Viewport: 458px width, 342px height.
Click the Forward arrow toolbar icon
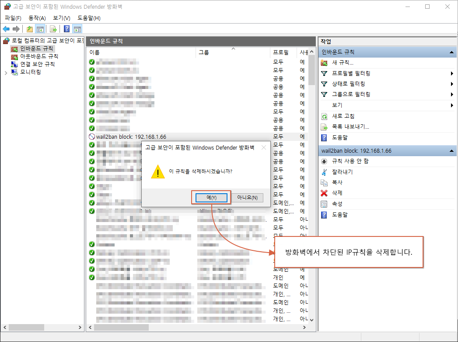pyautogui.click(x=16, y=29)
